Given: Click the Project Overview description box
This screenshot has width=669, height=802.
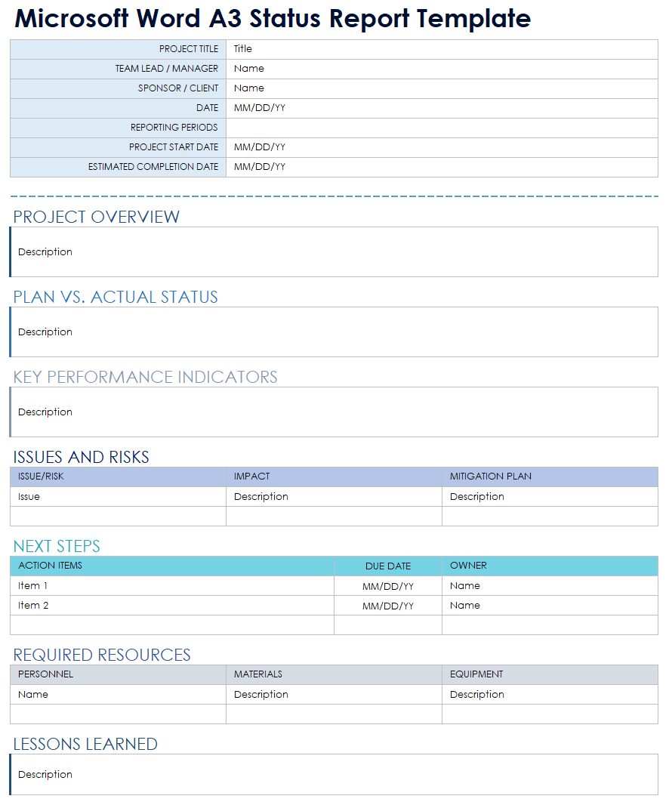Looking at the screenshot, I should pos(334,252).
